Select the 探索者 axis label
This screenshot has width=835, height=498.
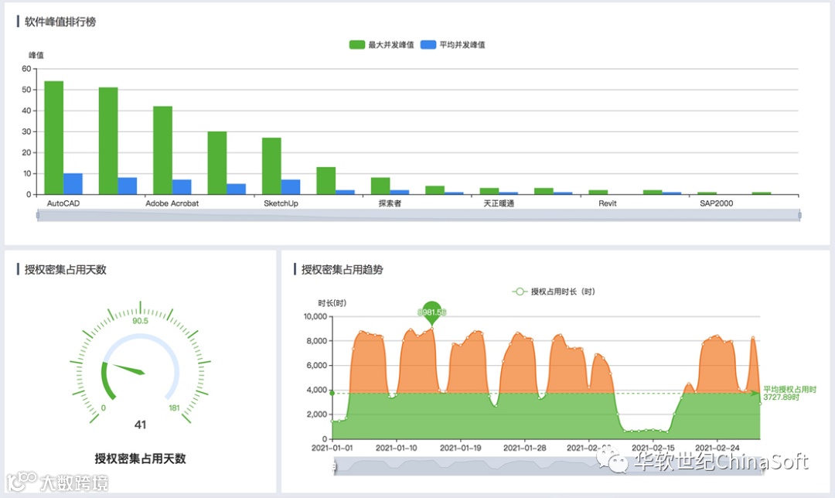coord(390,203)
